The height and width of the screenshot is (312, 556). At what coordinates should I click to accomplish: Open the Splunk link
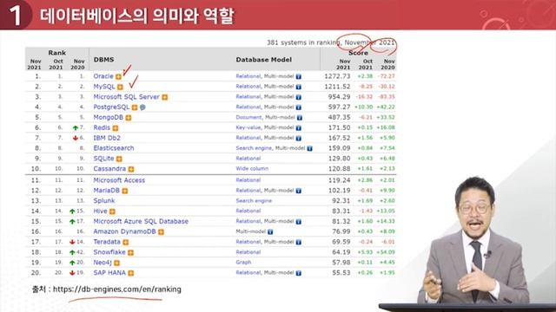click(x=104, y=200)
